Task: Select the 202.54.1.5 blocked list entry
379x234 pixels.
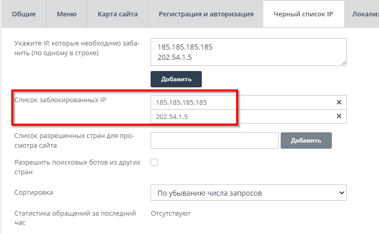Action: tap(241, 116)
